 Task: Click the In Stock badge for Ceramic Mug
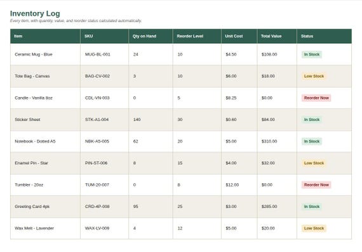(312, 55)
